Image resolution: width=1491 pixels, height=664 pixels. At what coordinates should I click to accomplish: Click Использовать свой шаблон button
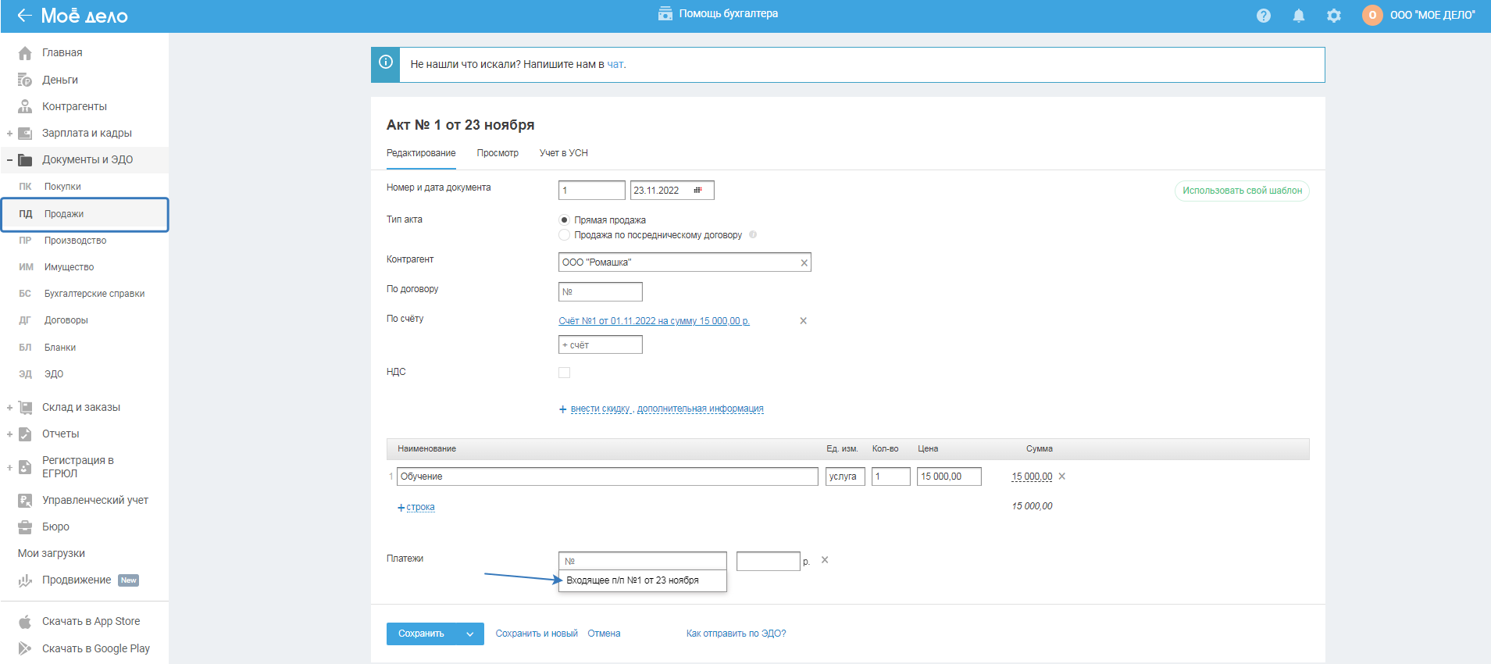[x=1242, y=191]
